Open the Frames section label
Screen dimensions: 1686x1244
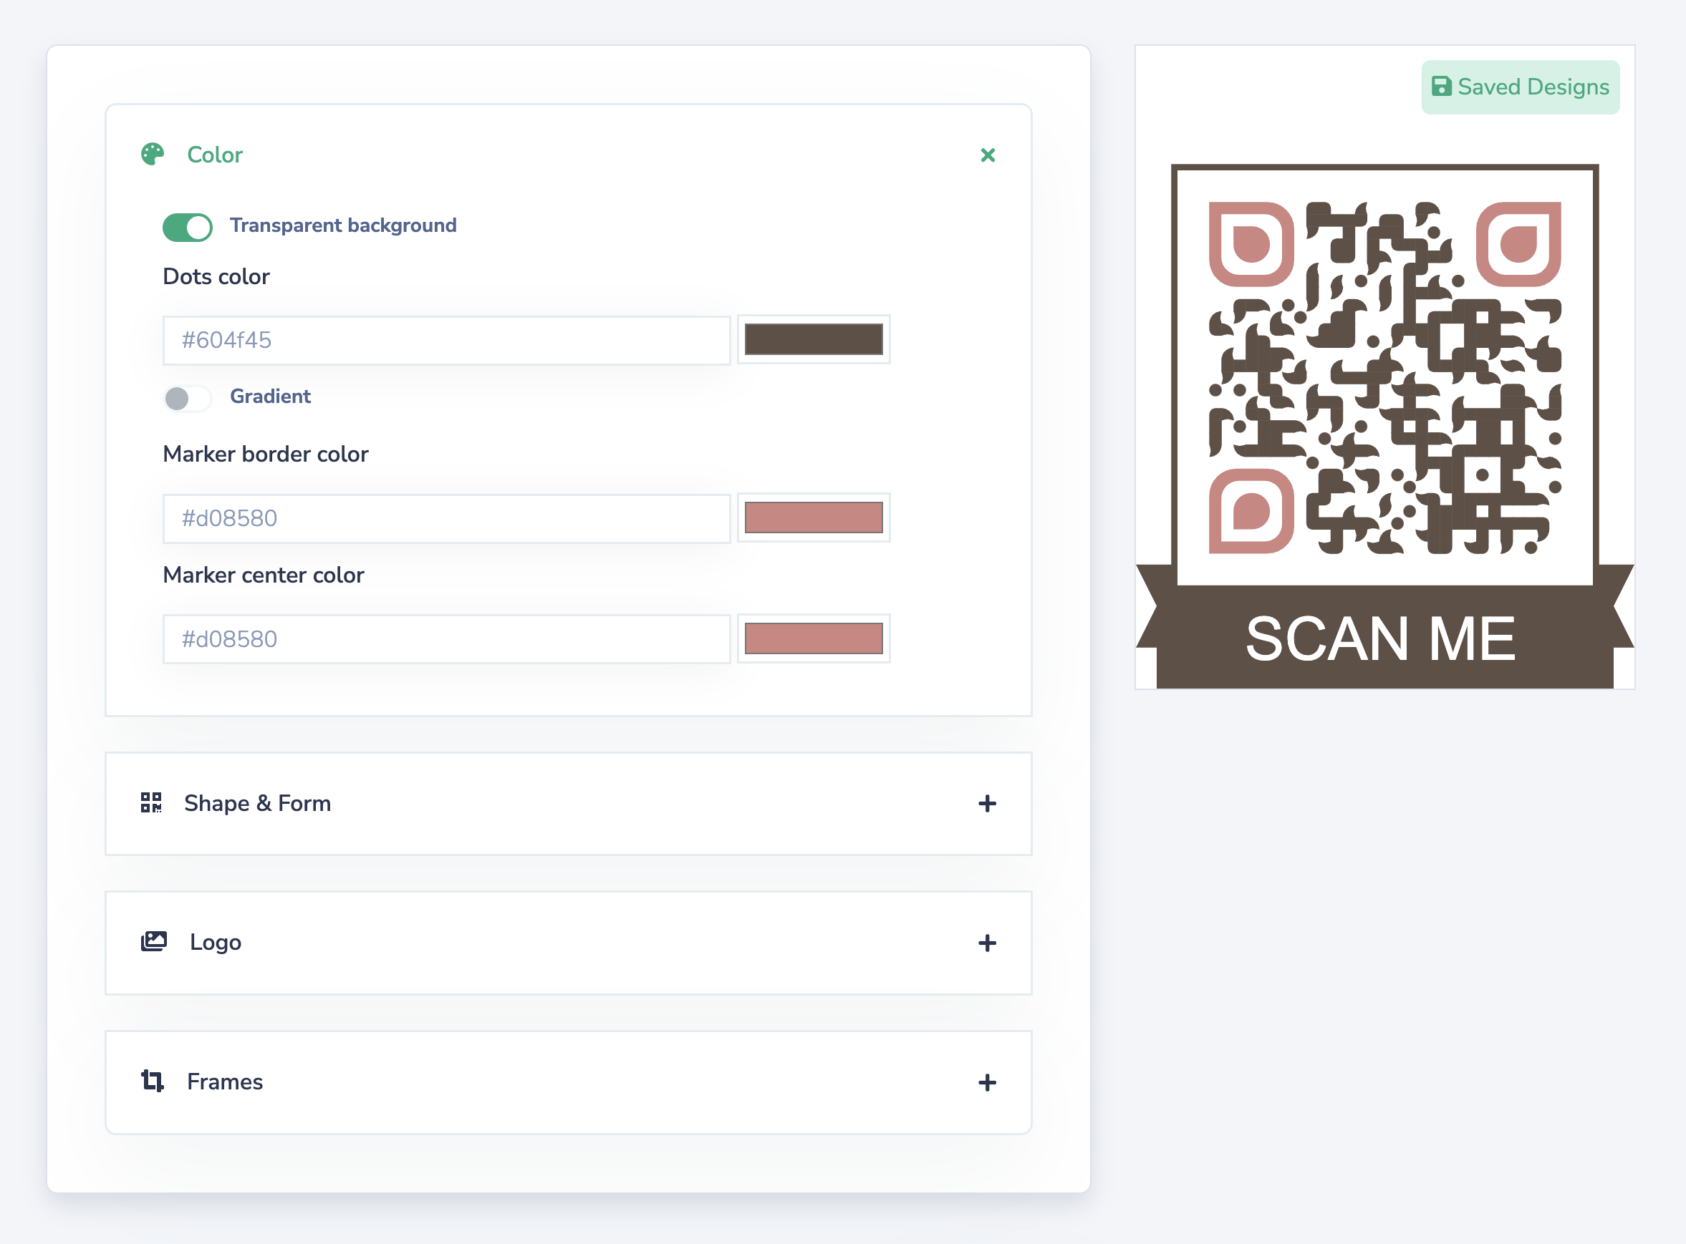[225, 1082]
